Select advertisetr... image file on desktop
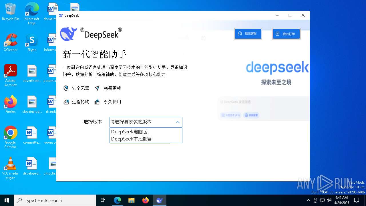This screenshot has width=366, height=206. (32, 73)
